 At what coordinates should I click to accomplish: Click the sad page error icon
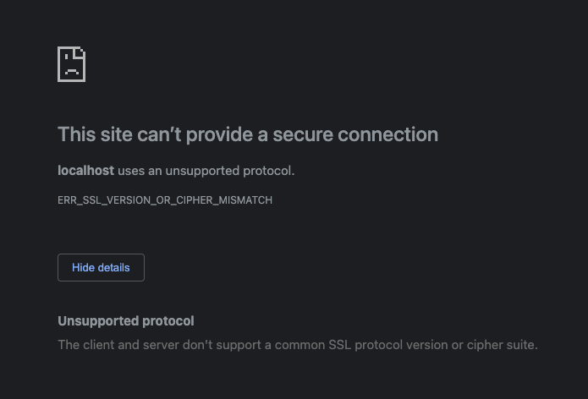[72, 64]
